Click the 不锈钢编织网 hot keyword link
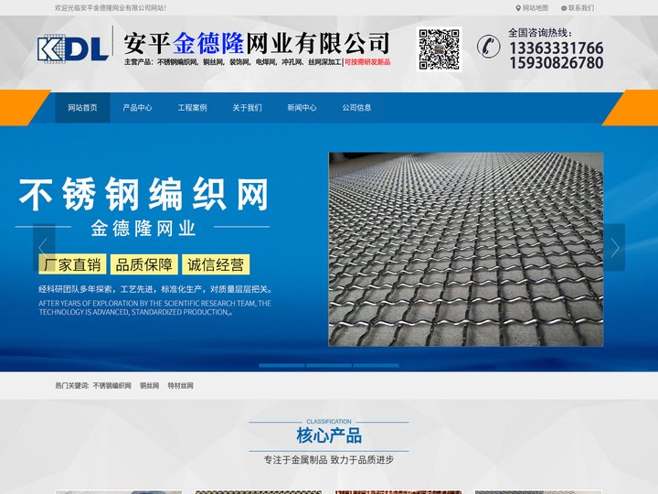 112,386
